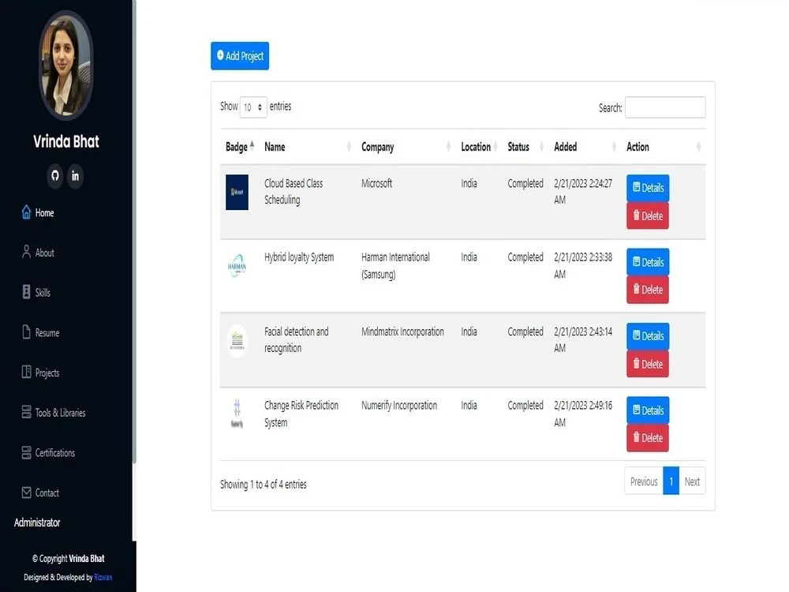The image size is (789, 592).
Task: Open the Certifications sidebar icon
Action: tap(27, 452)
